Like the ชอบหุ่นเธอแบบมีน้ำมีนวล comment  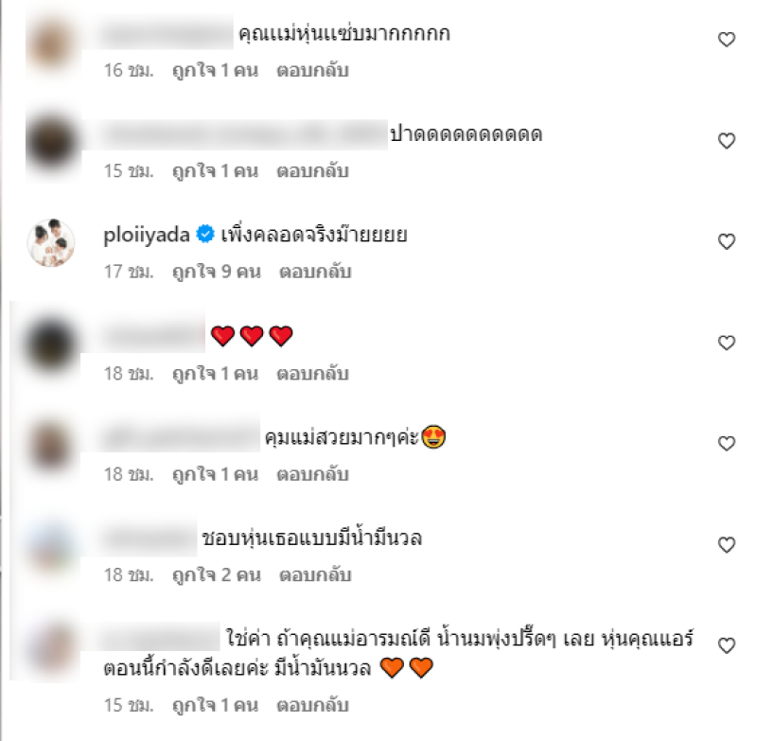[x=726, y=545]
